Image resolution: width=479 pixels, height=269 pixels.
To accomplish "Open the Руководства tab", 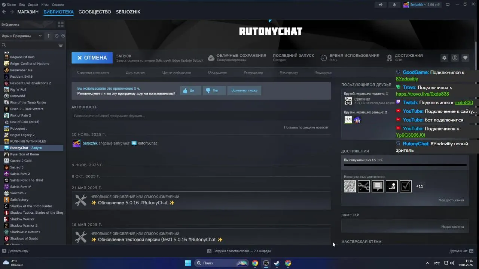I will (253, 72).
